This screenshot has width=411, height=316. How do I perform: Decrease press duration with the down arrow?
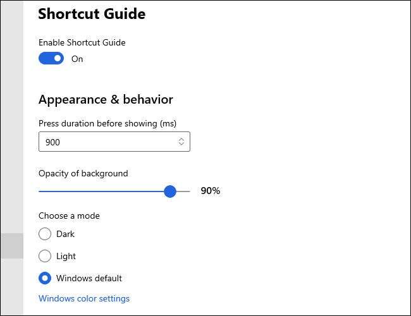coord(181,145)
